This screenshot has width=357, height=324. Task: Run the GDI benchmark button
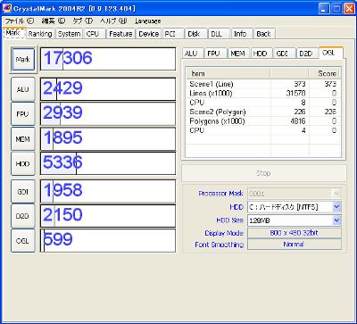[23, 192]
